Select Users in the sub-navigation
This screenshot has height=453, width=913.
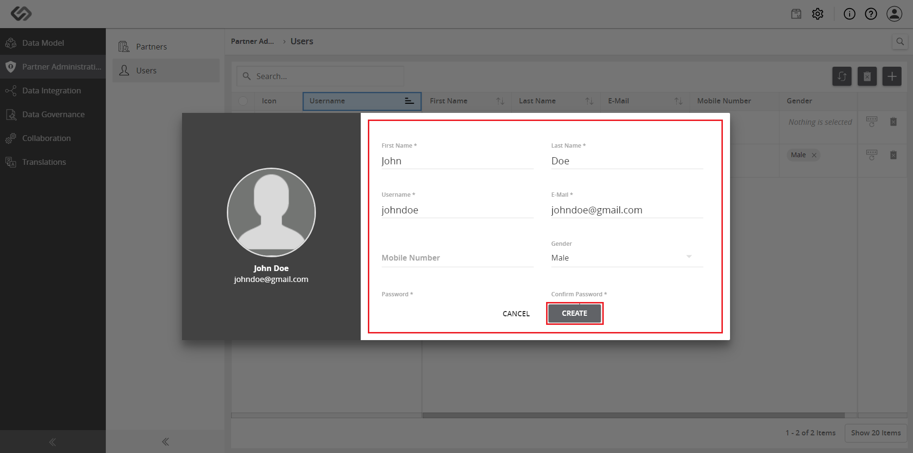(166, 70)
